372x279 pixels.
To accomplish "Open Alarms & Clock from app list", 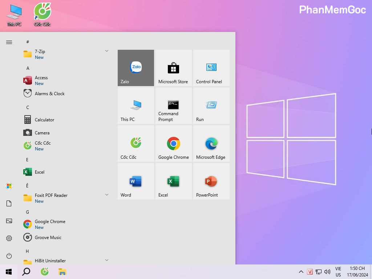I will 49,93.
